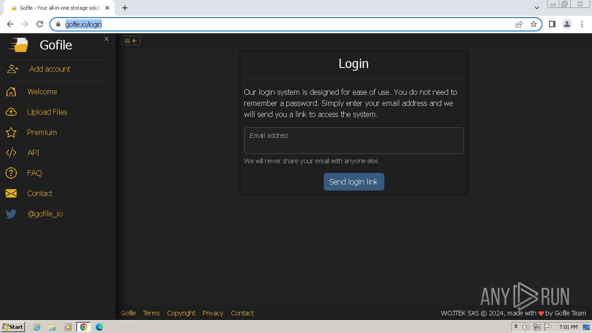Show hidden tray icons arrow

(516, 327)
